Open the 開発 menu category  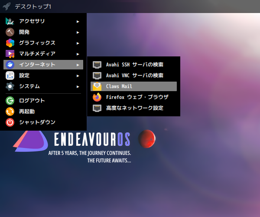43,32
